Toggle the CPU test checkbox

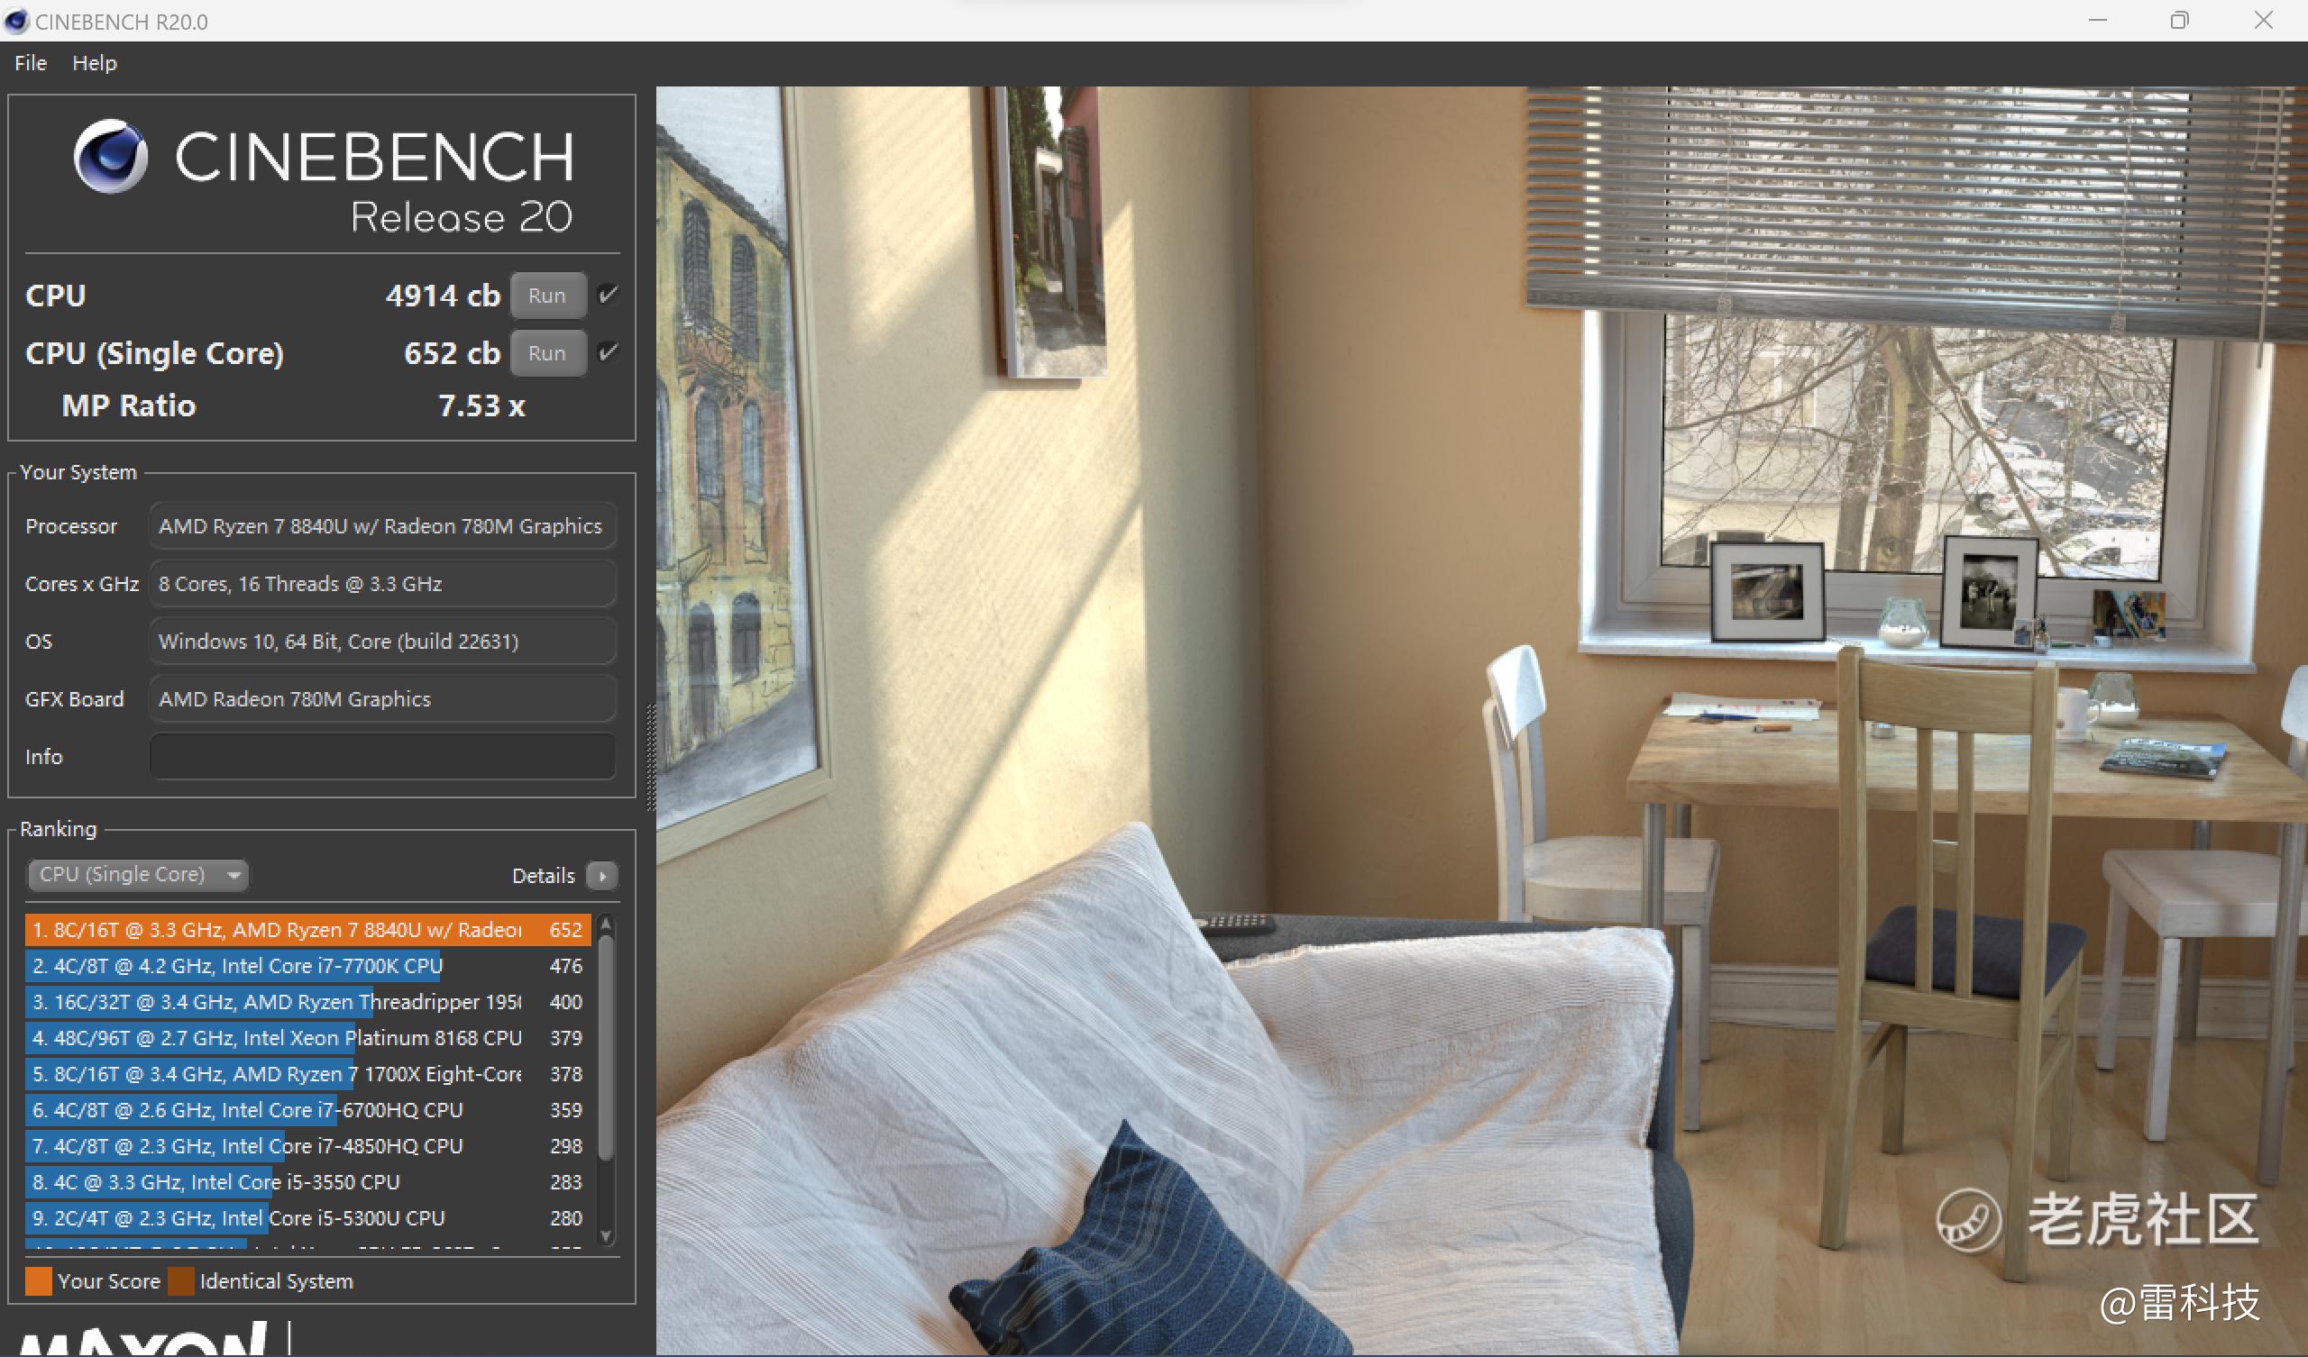608,295
